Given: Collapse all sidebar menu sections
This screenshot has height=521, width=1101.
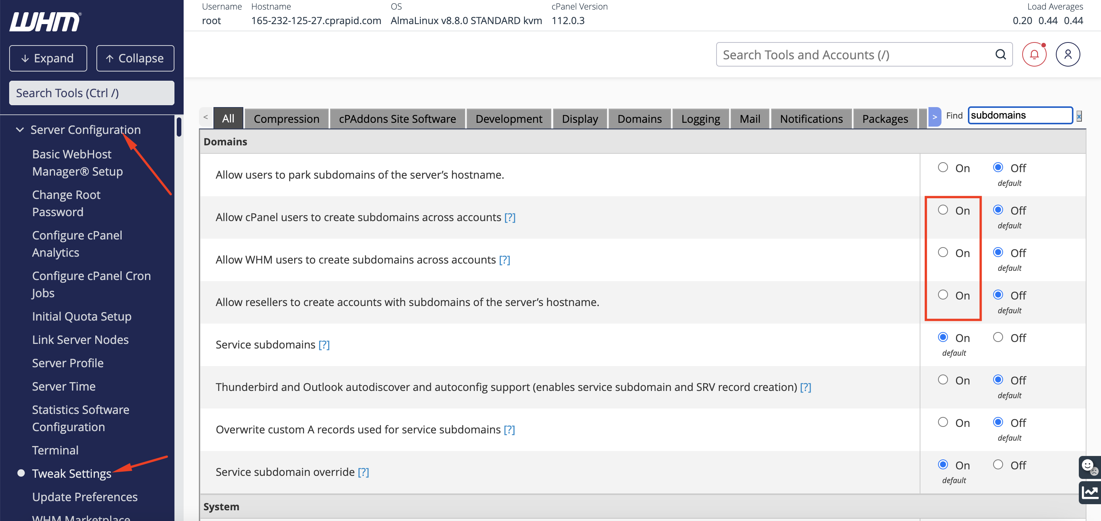Looking at the screenshot, I should coord(135,58).
